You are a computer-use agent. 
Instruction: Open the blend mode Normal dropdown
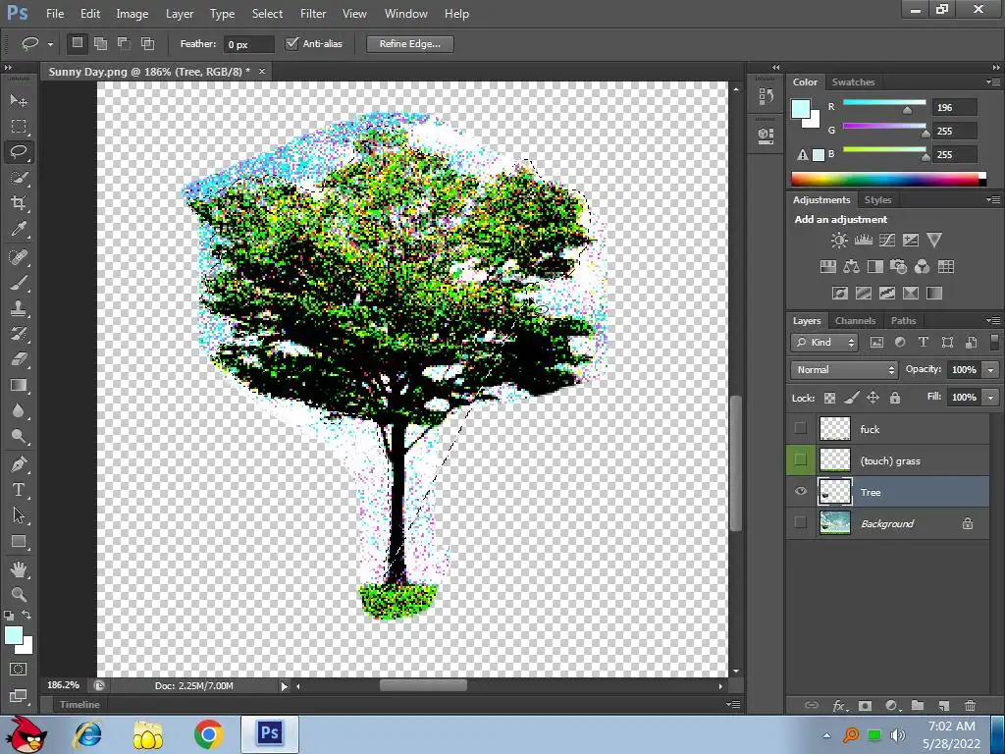tap(844, 370)
